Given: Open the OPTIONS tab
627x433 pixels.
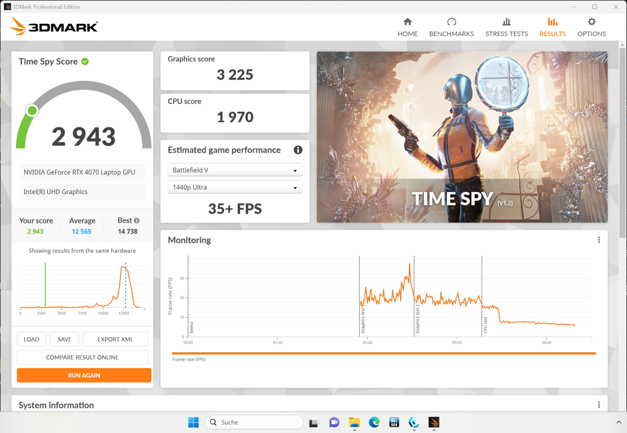Looking at the screenshot, I should 591,27.
